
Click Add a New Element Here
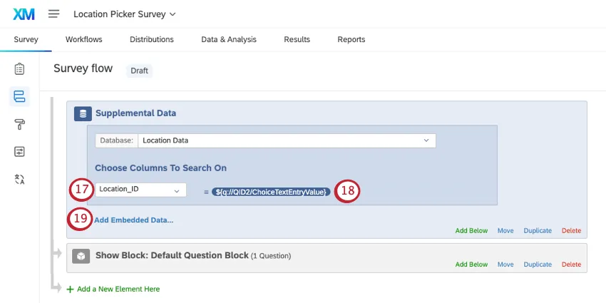(118, 289)
